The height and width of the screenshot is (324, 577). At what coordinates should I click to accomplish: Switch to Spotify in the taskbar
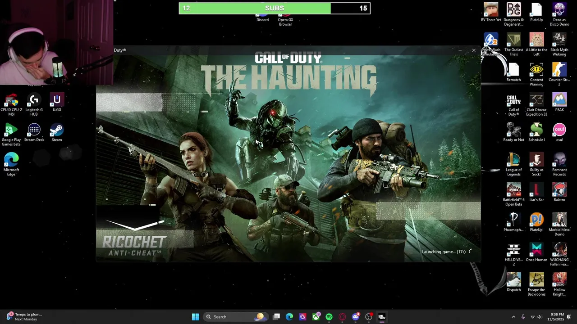click(329, 317)
